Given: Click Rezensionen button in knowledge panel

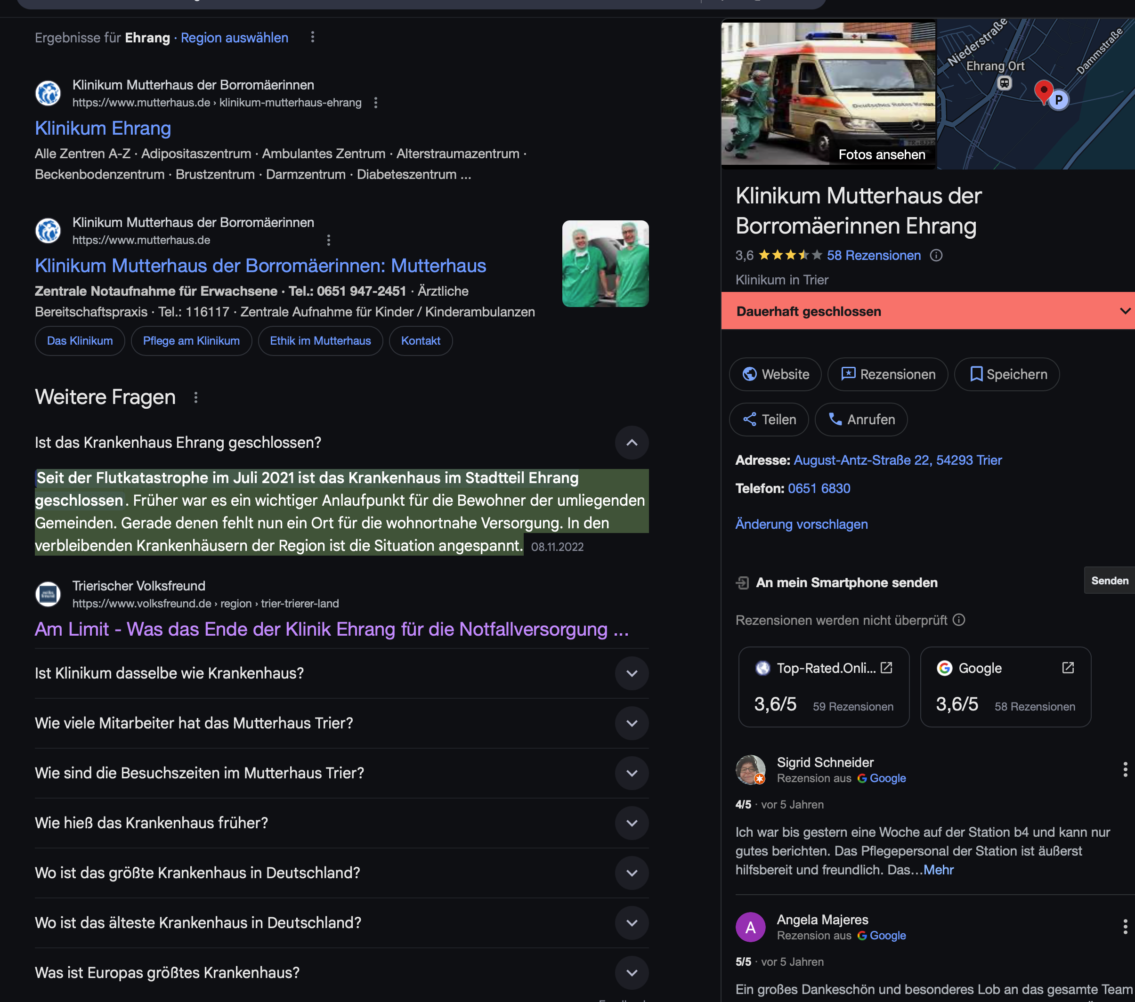Looking at the screenshot, I should pyautogui.click(x=888, y=375).
